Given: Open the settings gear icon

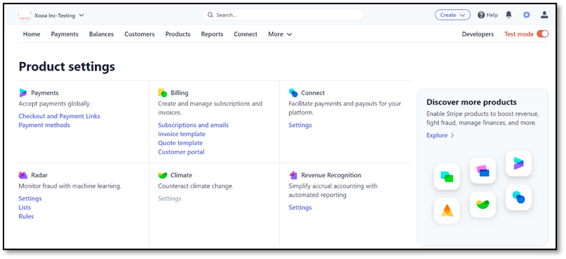Looking at the screenshot, I should point(527,15).
